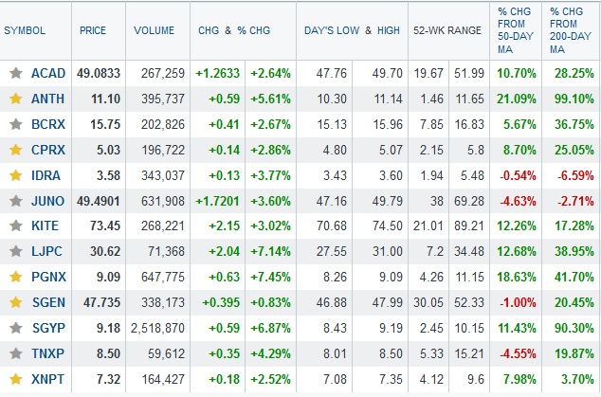601x397 pixels.
Task: Select IDRA 200-day MA value -6.59%
Action: tap(575, 175)
